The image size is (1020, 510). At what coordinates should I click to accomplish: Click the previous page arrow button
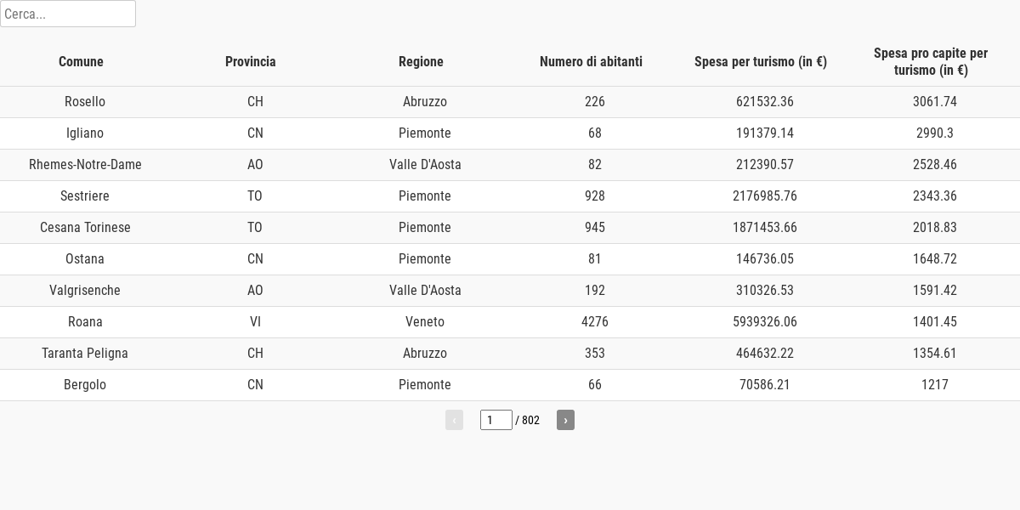click(454, 420)
